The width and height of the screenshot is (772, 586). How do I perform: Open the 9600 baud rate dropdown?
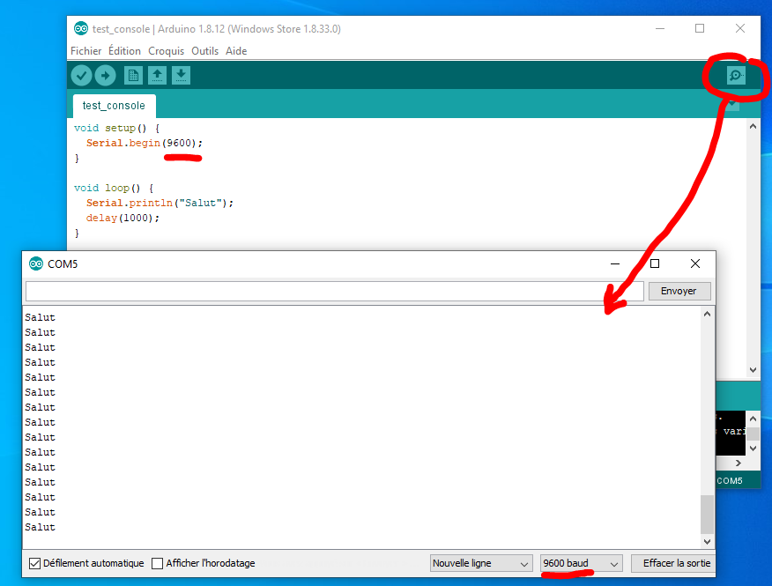click(x=581, y=563)
